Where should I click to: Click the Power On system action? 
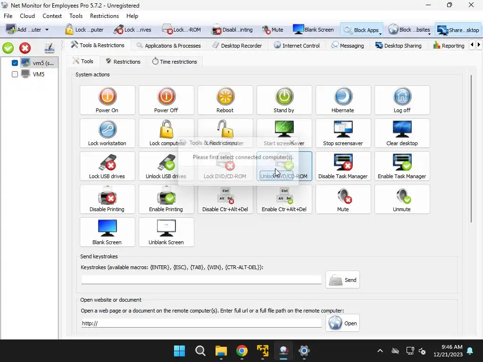coord(107,100)
